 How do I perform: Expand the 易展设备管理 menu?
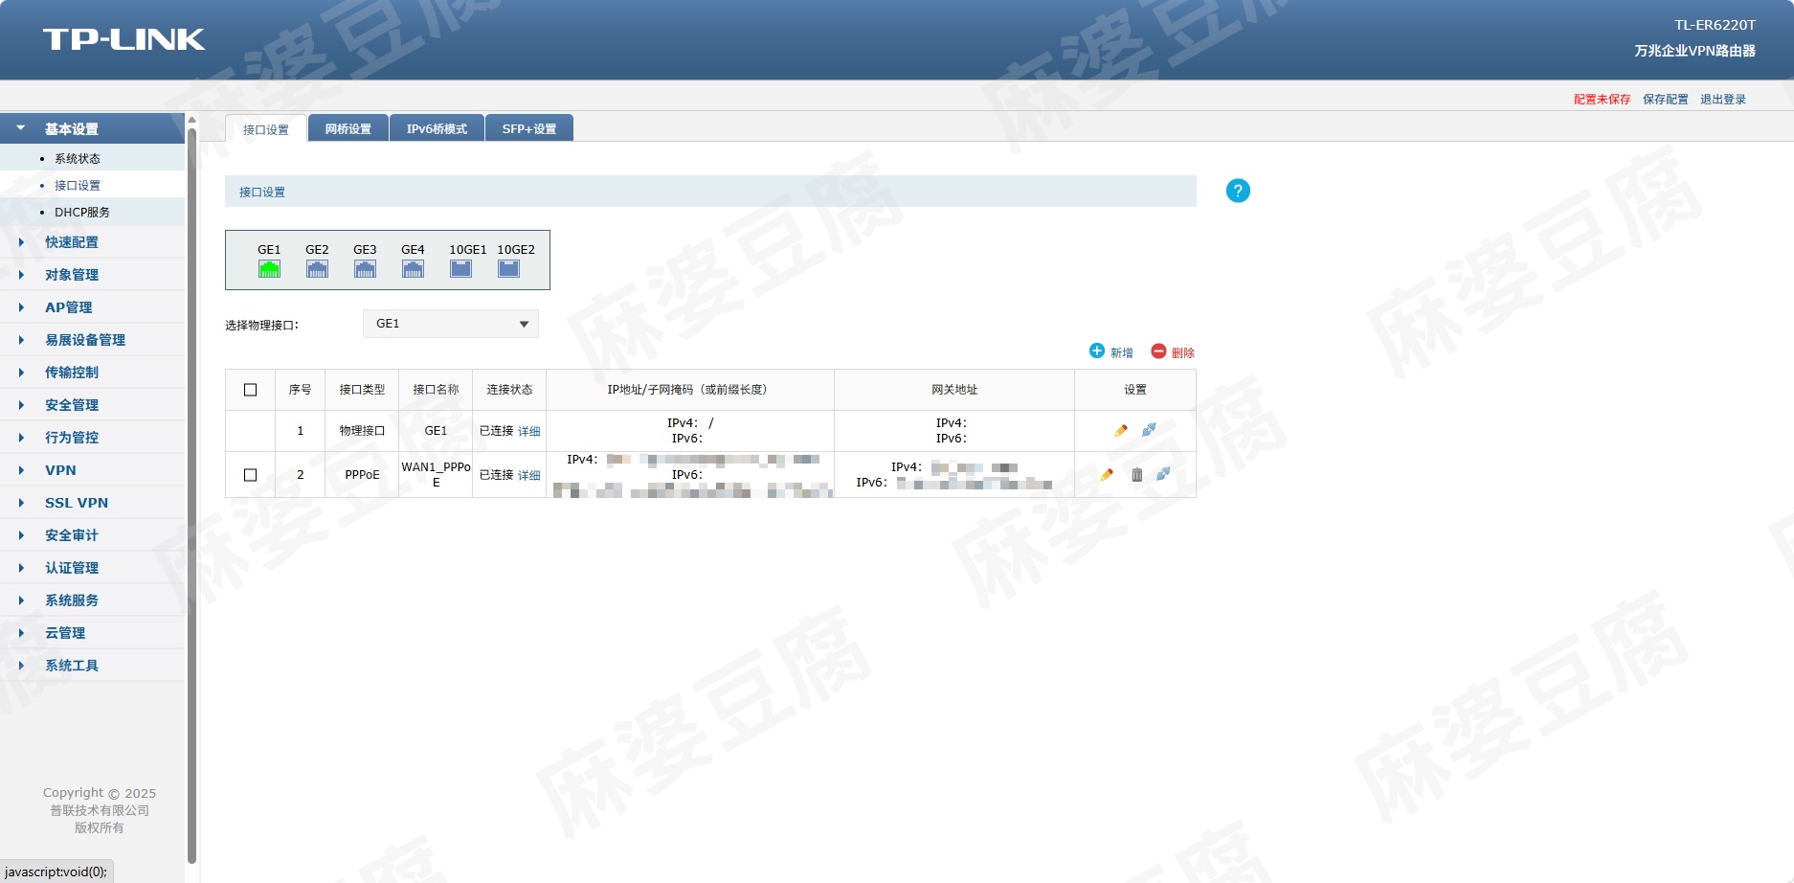click(x=92, y=340)
